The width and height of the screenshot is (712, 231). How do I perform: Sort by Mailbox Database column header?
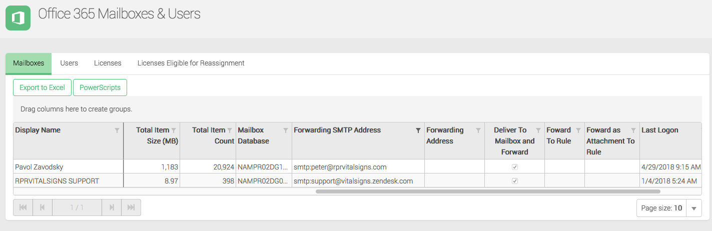(254, 135)
